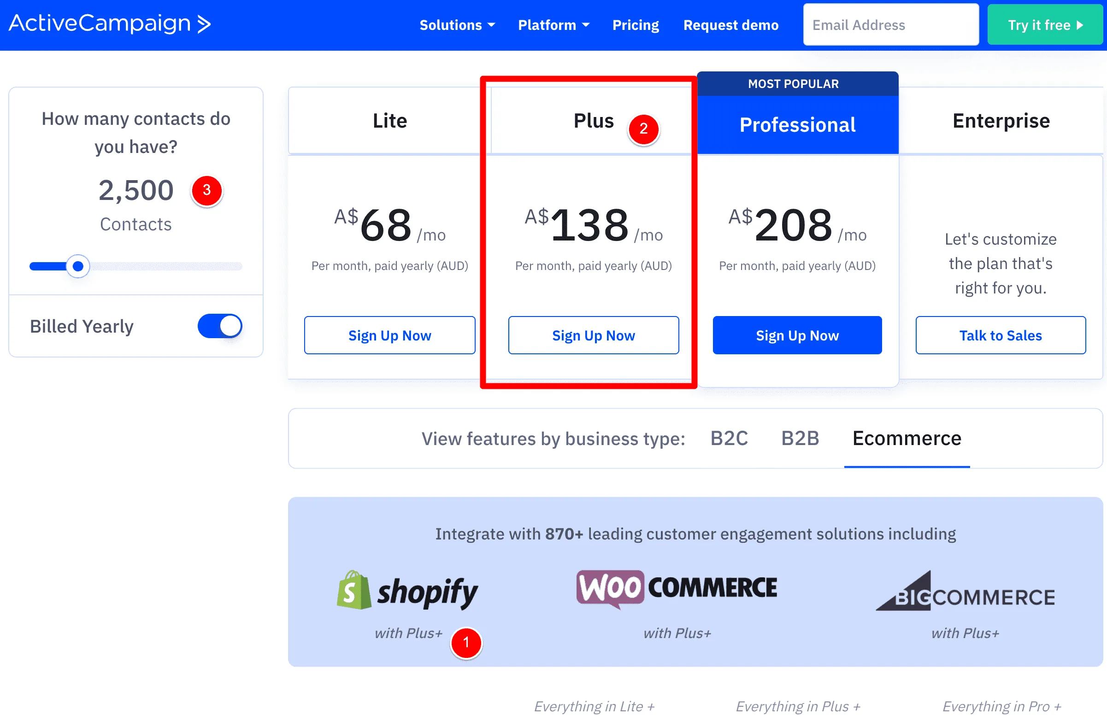Select the Ecommerce features tab
Image resolution: width=1107 pixels, height=727 pixels.
point(907,438)
